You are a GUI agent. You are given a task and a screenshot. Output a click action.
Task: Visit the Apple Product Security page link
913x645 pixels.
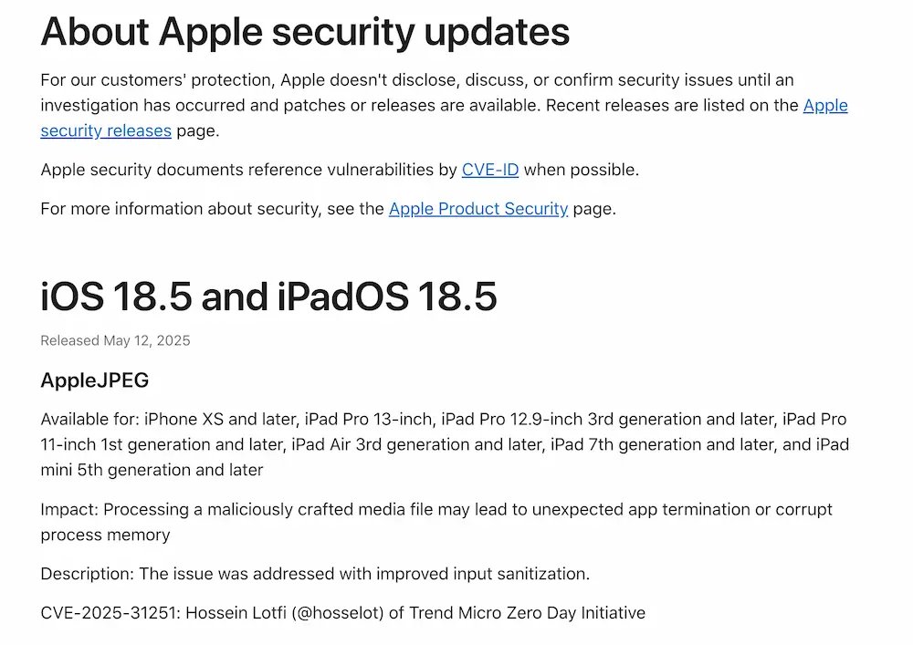[x=478, y=209]
